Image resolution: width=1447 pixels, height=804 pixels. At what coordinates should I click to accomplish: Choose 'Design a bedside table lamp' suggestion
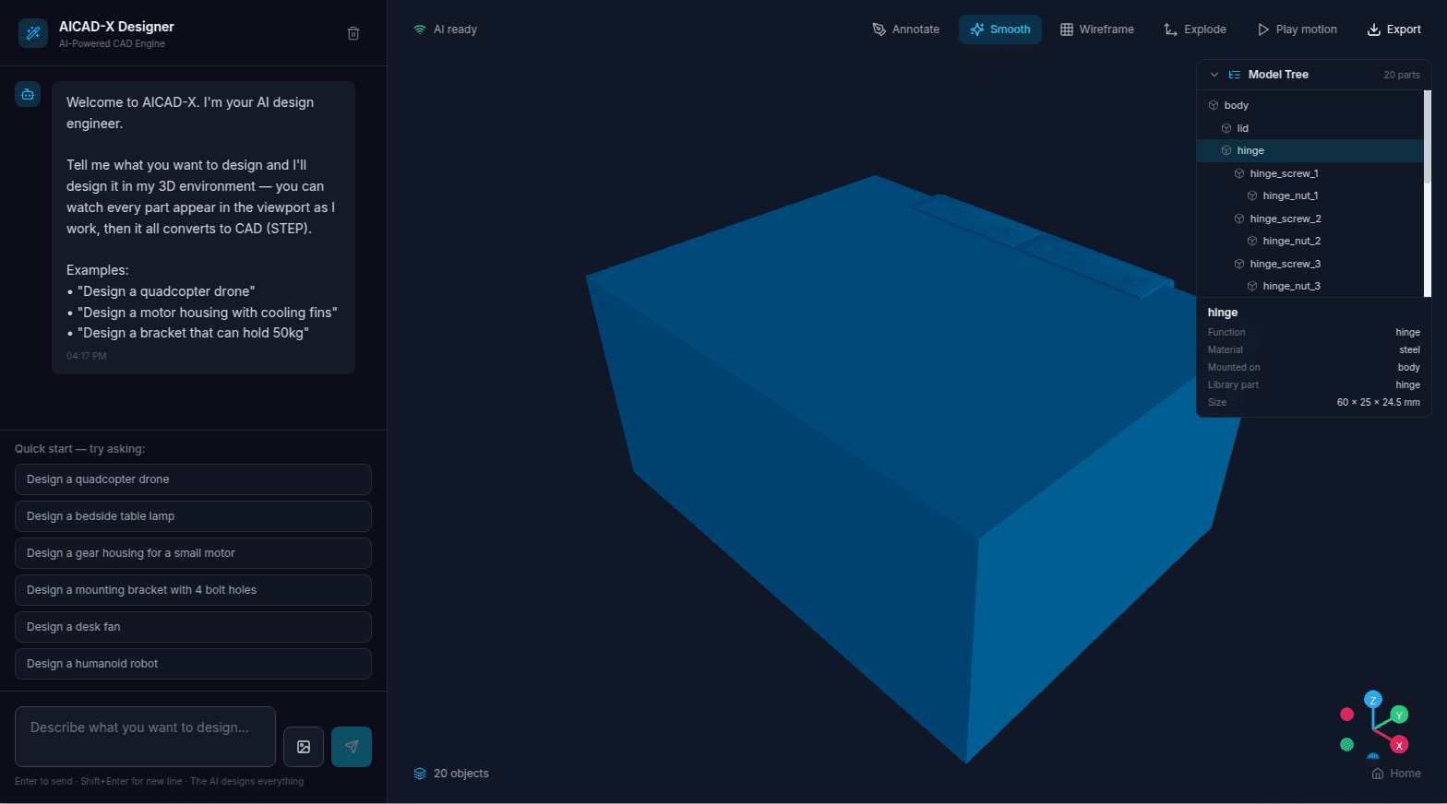click(x=193, y=516)
